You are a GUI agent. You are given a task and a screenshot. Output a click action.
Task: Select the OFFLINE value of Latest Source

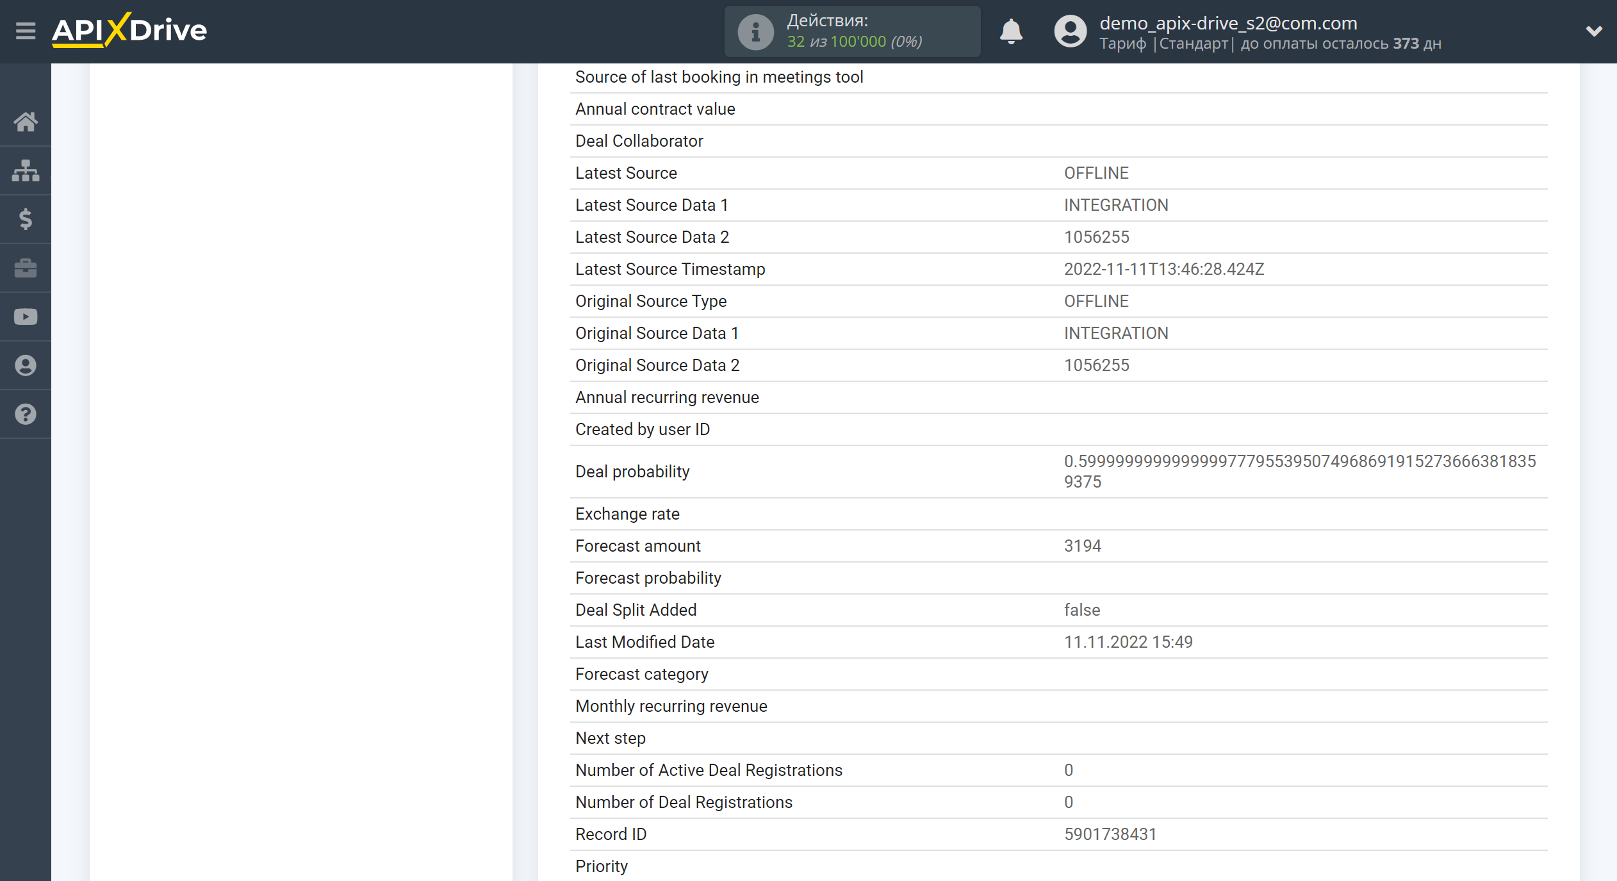pyautogui.click(x=1096, y=173)
